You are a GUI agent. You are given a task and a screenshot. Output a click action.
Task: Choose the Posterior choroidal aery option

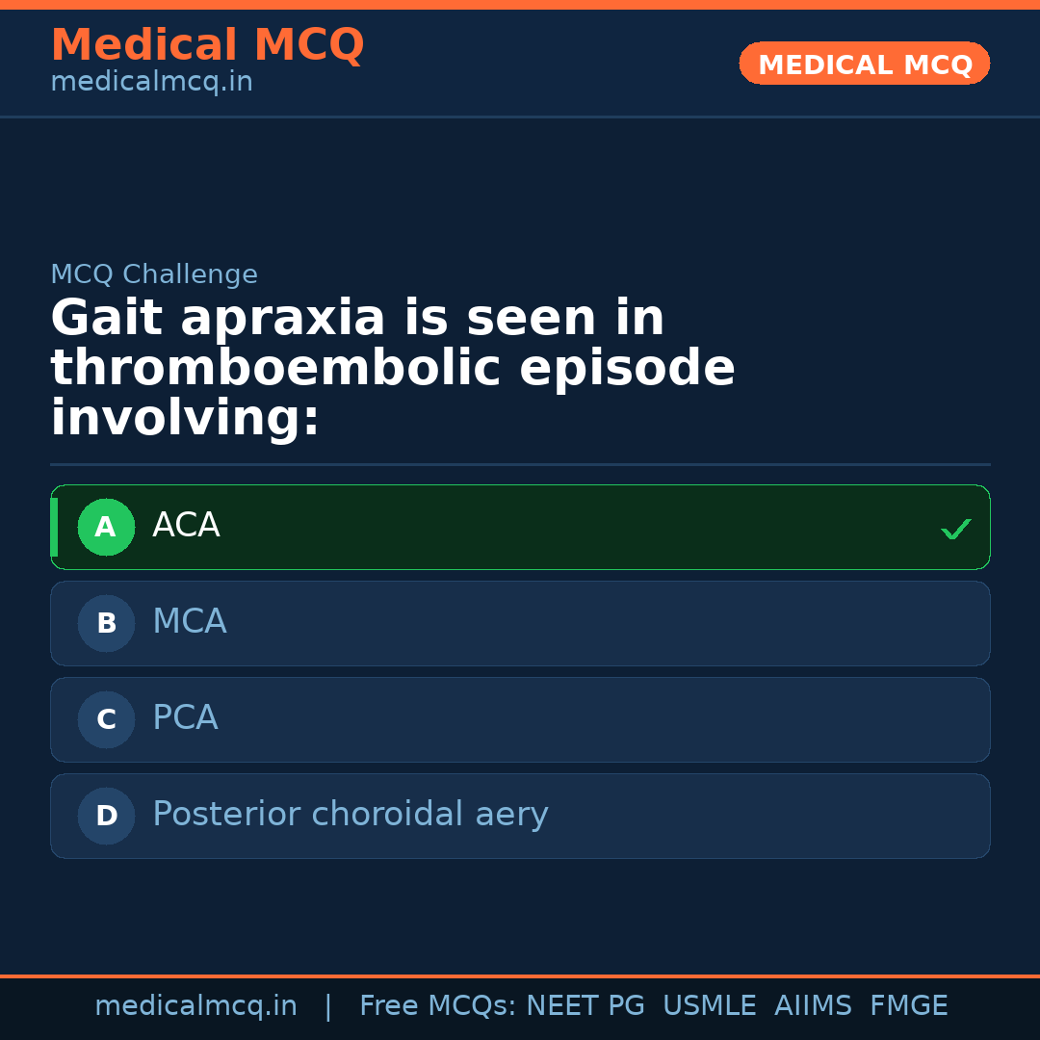(520, 816)
